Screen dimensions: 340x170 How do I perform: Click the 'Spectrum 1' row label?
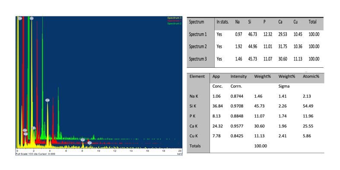tap(198, 34)
